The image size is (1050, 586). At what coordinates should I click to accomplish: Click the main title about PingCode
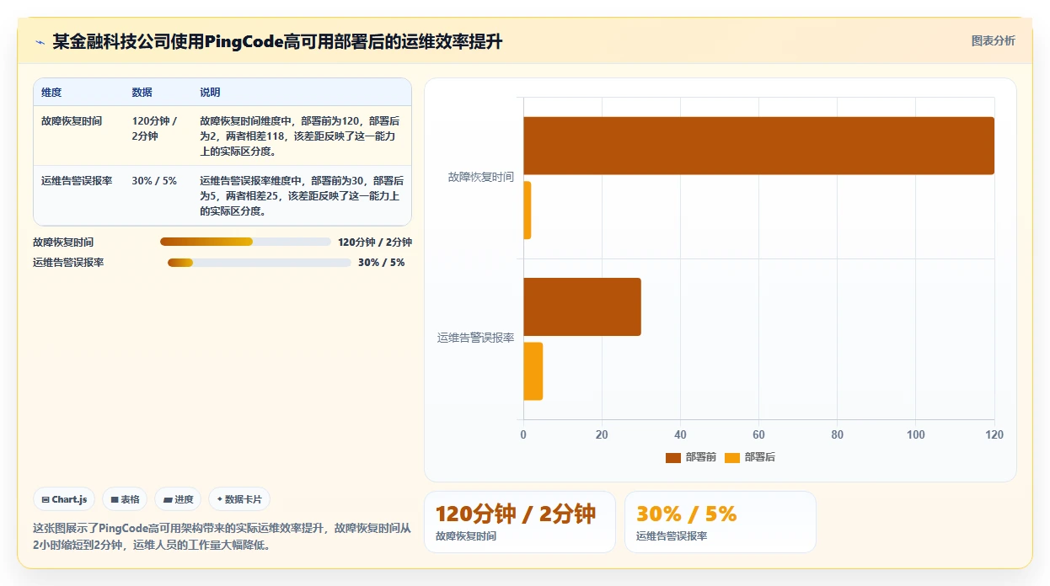click(277, 42)
